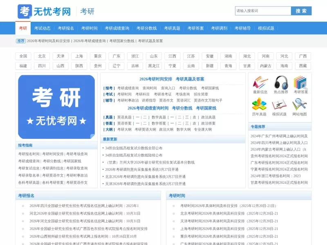Image resolution: width=327 pixels, height=245 pixels.
Task: Select the 广东 region button
Action: [116, 56]
